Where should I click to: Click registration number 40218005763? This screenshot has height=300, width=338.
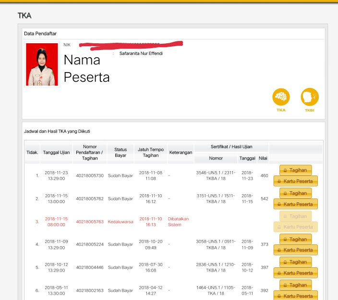pyautogui.click(x=90, y=222)
